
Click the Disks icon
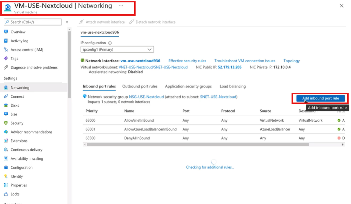pyautogui.click(x=6, y=105)
